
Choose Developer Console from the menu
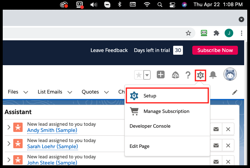pyautogui.click(x=150, y=126)
